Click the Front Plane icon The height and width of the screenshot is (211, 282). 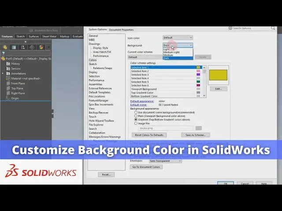pos(8,84)
